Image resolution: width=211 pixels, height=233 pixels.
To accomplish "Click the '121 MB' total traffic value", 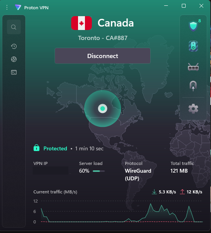I will tap(179, 171).
